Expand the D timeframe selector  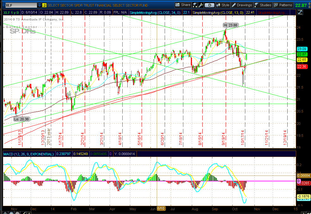coord(210,5)
